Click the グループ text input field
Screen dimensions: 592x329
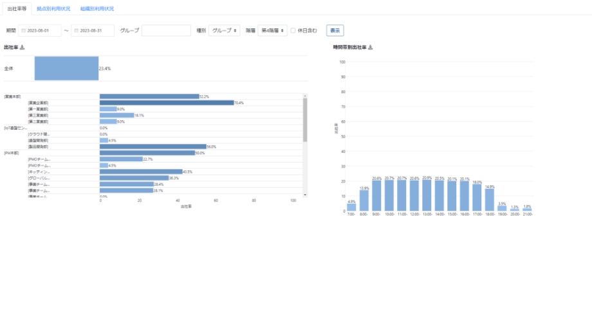pos(166,30)
